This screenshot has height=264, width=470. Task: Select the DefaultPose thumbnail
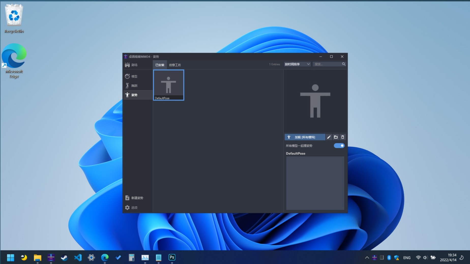coord(168,85)
